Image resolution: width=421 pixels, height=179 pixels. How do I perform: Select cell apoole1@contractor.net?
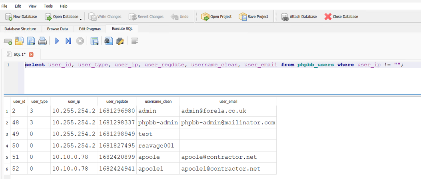tap(228, 169)
